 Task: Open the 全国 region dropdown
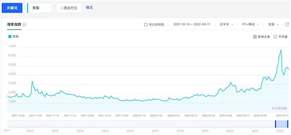(x=273, y=24)
